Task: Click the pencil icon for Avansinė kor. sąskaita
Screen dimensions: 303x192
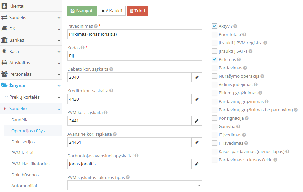Action: [x=197, y=142]
